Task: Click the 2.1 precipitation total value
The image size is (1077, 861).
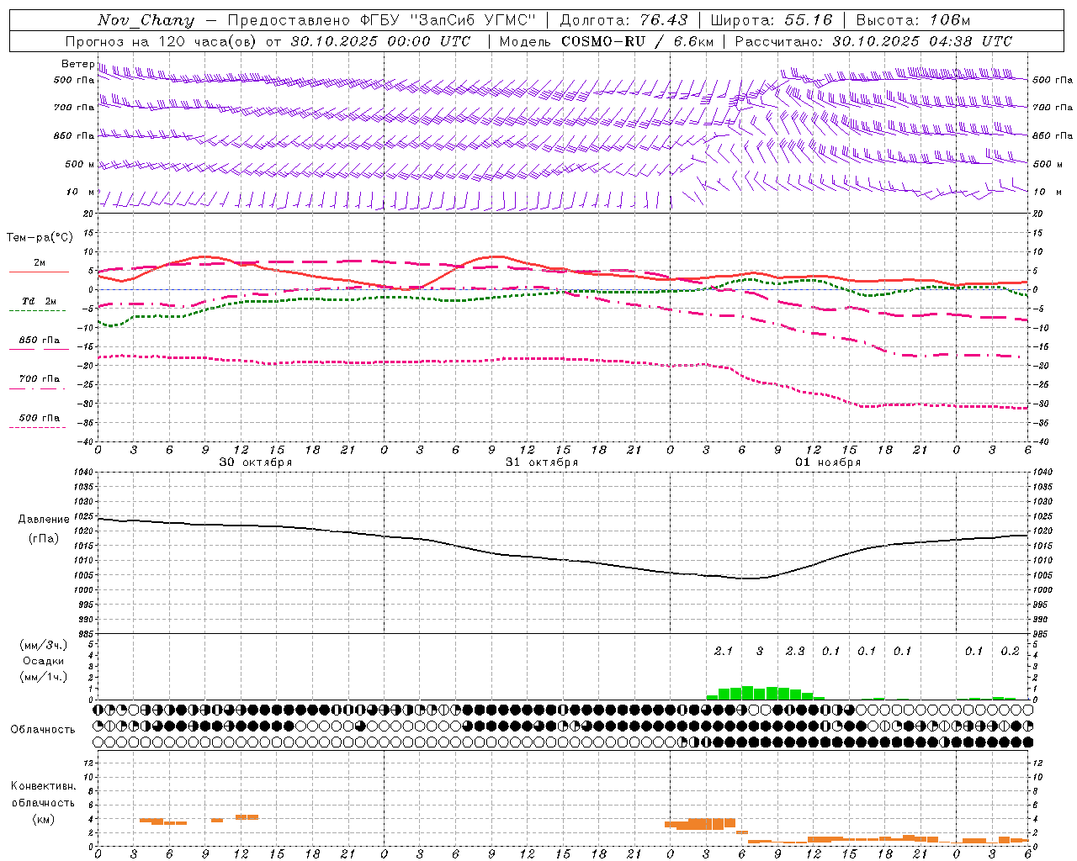Action: 724,652
